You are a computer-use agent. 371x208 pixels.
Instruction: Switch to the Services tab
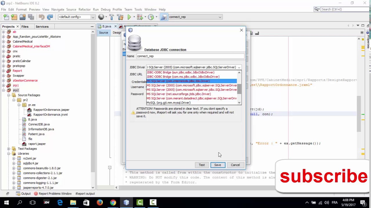42,27
